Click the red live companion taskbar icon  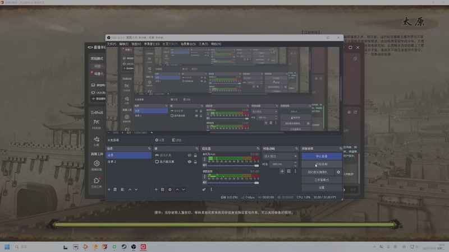(x=143, y=246)
